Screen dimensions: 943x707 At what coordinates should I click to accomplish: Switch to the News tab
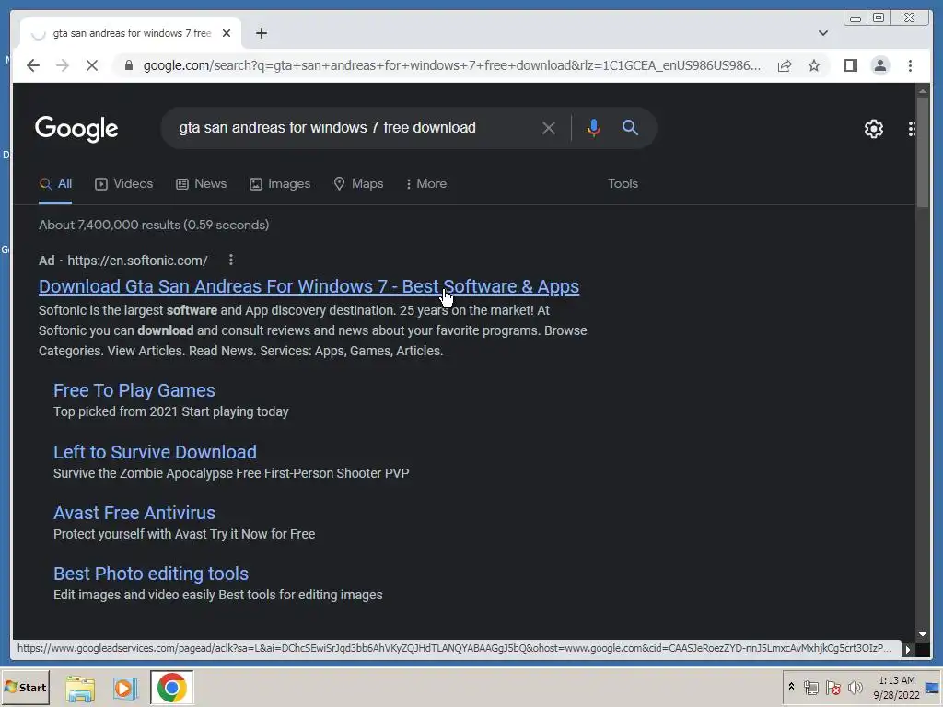click(201, 184)
